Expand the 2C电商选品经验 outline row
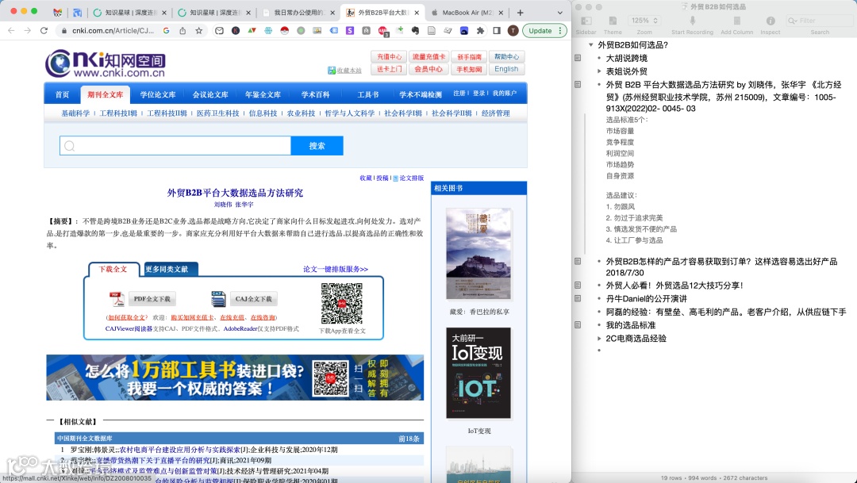 tap(599, 339)
